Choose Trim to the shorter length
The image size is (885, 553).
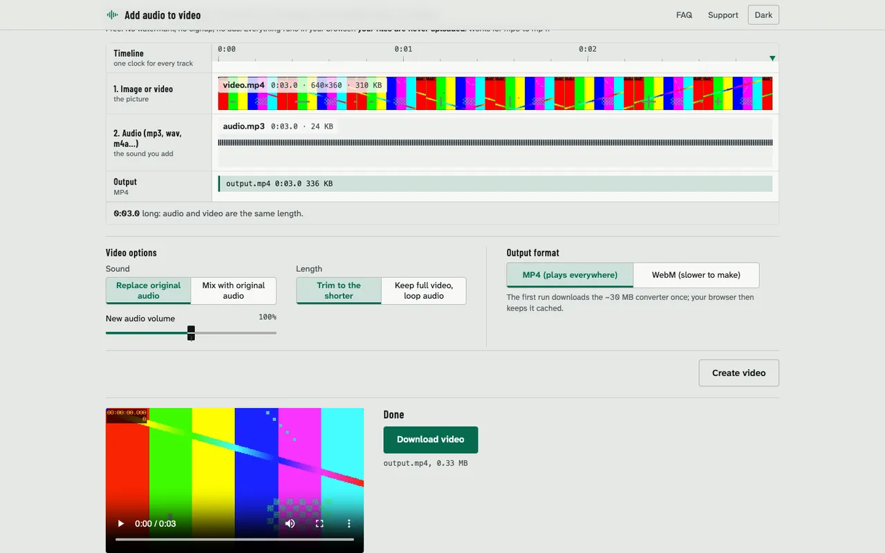[339, 290]
